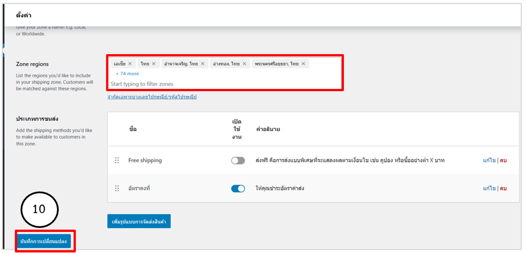Remove the เอเชีย region tag
The image size is (527, 253).
[130, 64]
